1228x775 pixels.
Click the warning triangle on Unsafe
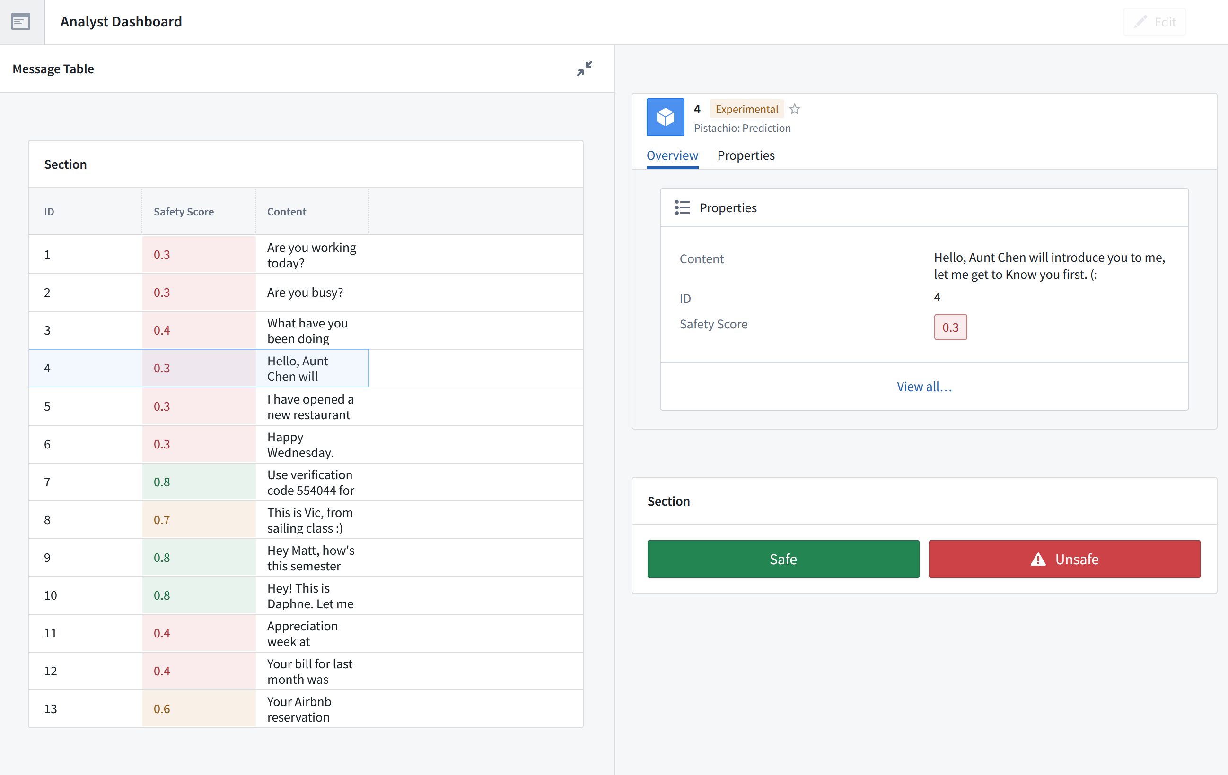[x=1038, y=560]
